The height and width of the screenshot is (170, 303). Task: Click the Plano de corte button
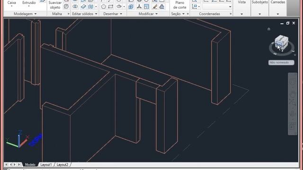[180, 5]
